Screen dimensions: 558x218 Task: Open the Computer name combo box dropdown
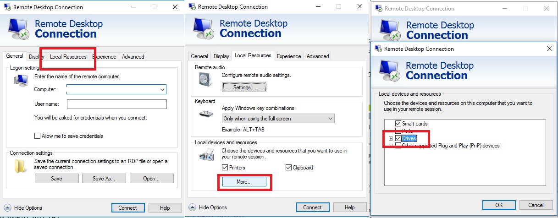[x=162, y=90]
